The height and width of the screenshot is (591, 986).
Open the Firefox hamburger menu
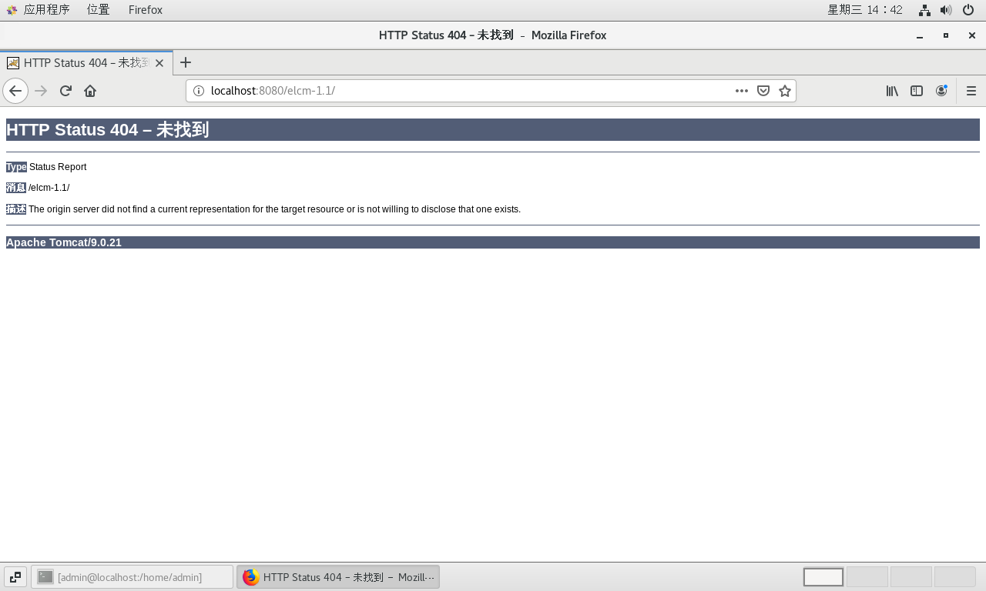tap(971, 91)
